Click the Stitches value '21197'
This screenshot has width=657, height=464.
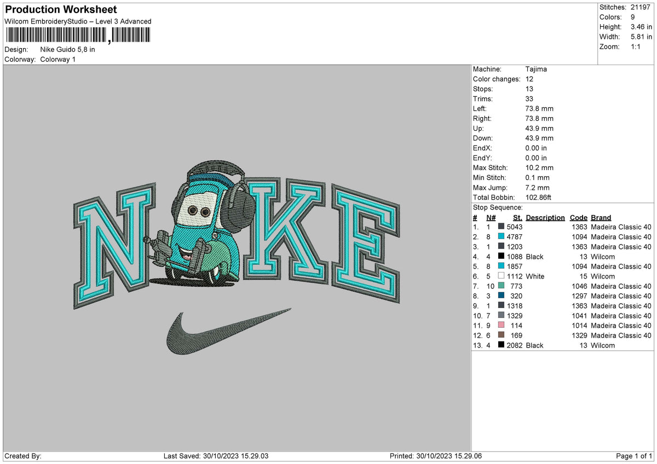coord(641,7)
